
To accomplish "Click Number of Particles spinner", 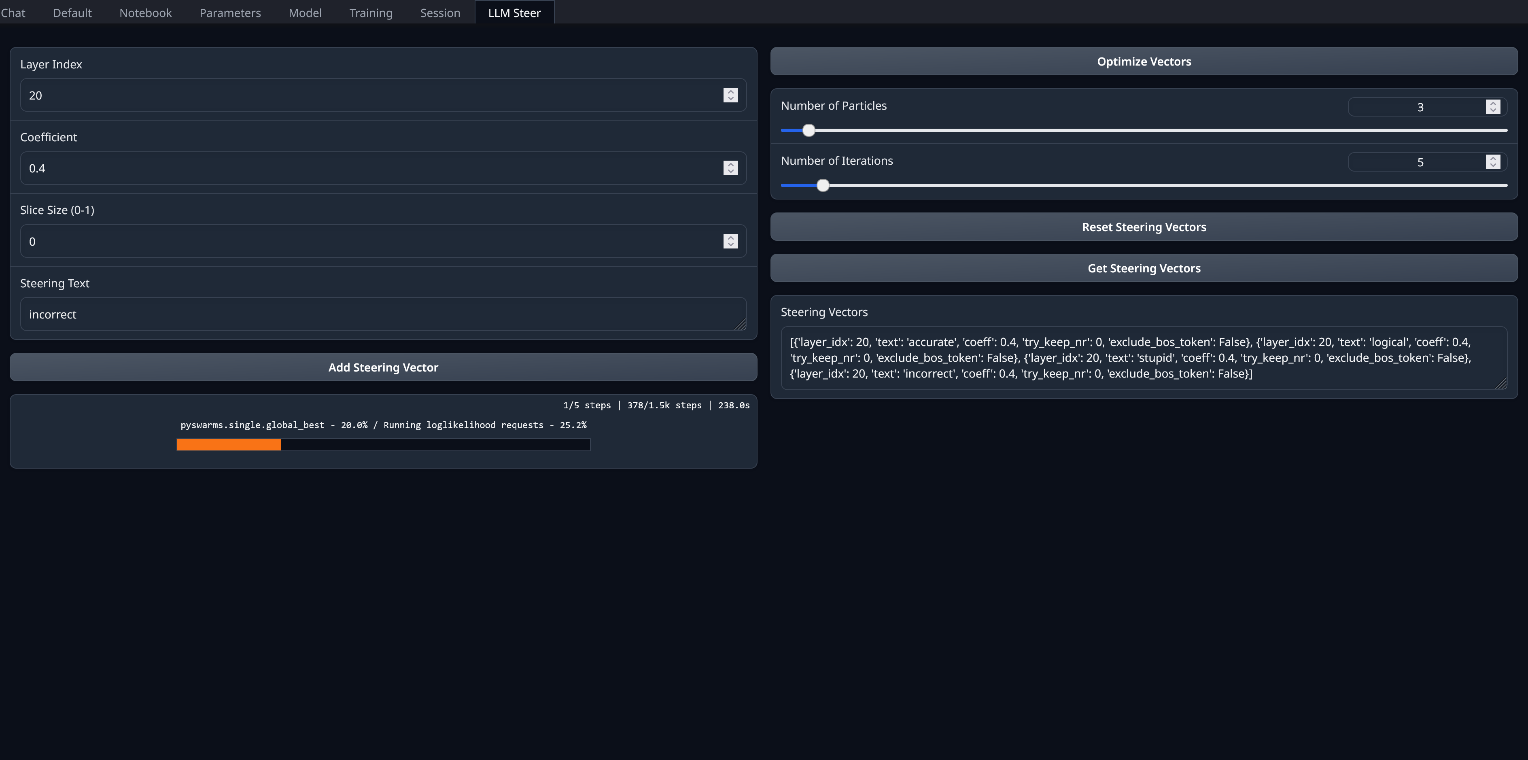I will (x=1492, y=107).
